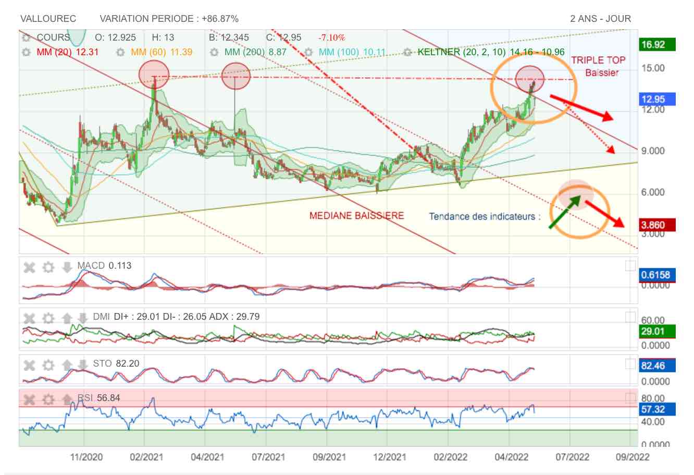Select the MM (100) 10.11 legend label
This screenshot has width=694, height=475.
352,52
